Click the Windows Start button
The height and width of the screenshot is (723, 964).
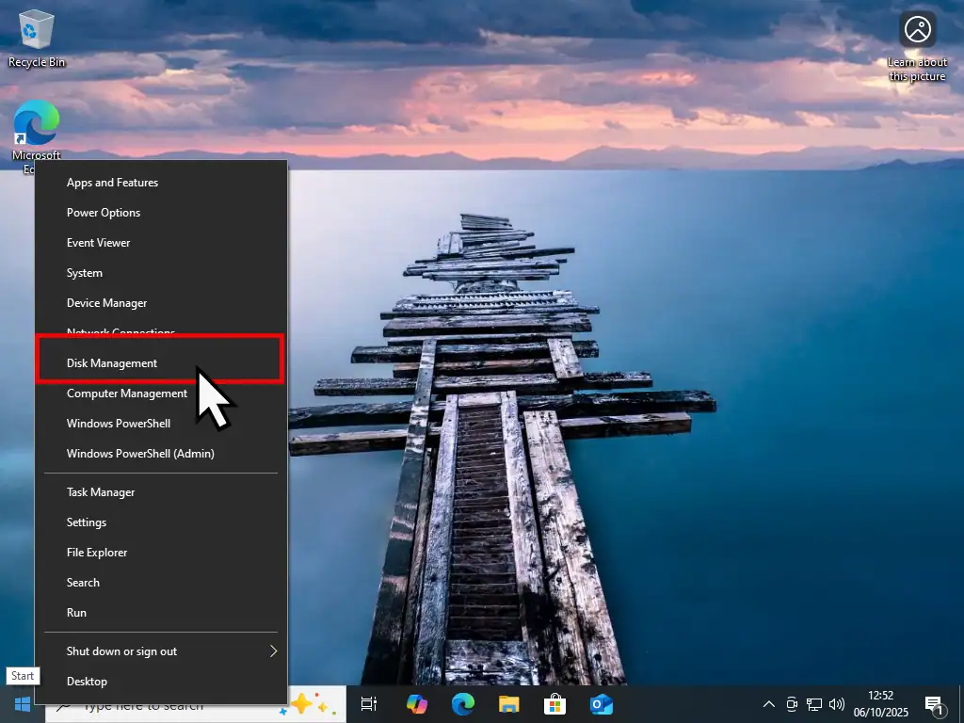coord(22,704)
